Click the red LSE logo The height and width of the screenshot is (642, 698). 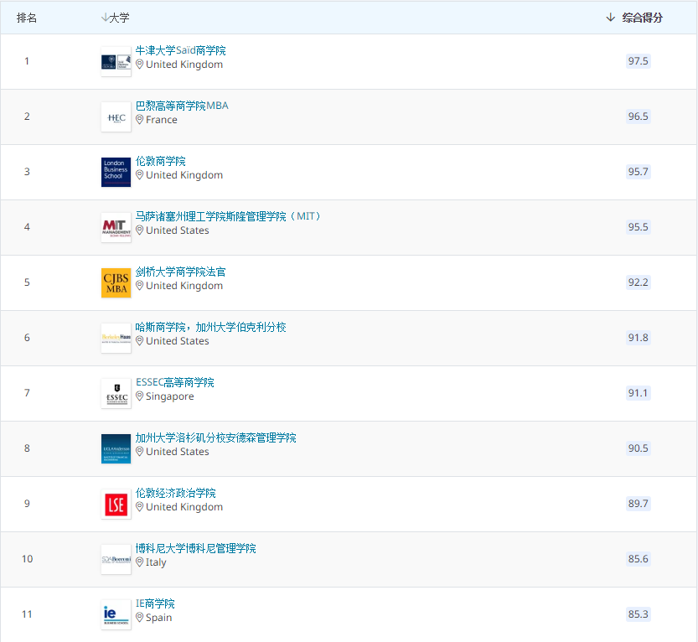coord(116,504)
